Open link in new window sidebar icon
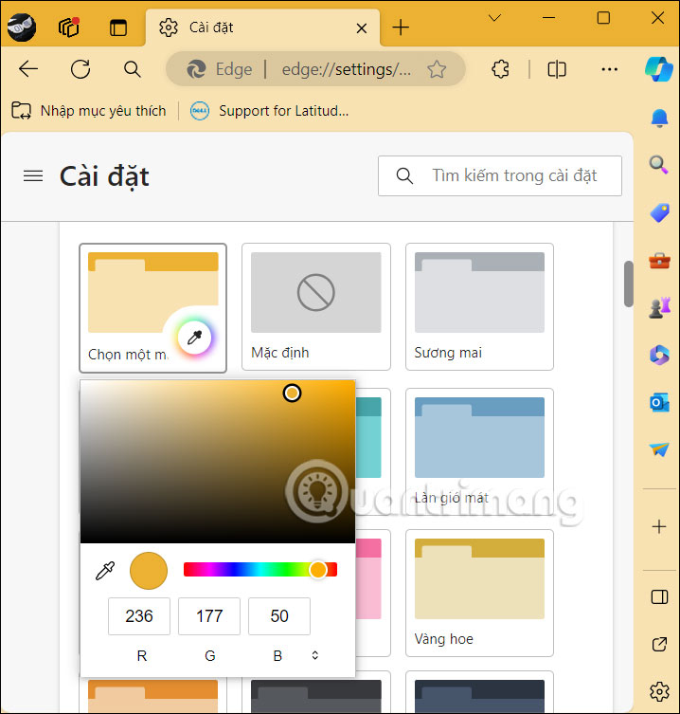 tap(659, 644)
